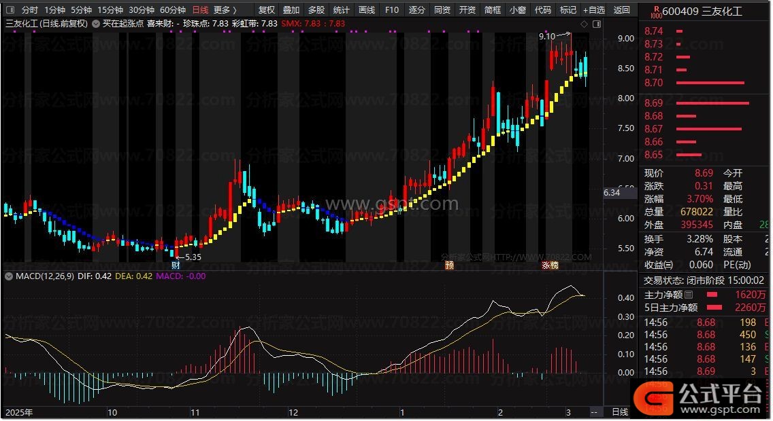The image size is (773, 421).
Task: Click the 日线 period selector at bottom right
Action: [620, 412]
